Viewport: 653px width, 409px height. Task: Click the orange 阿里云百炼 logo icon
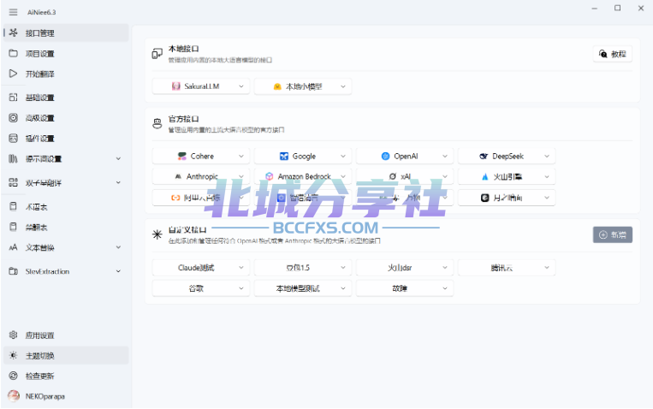(x=175, y=198)
